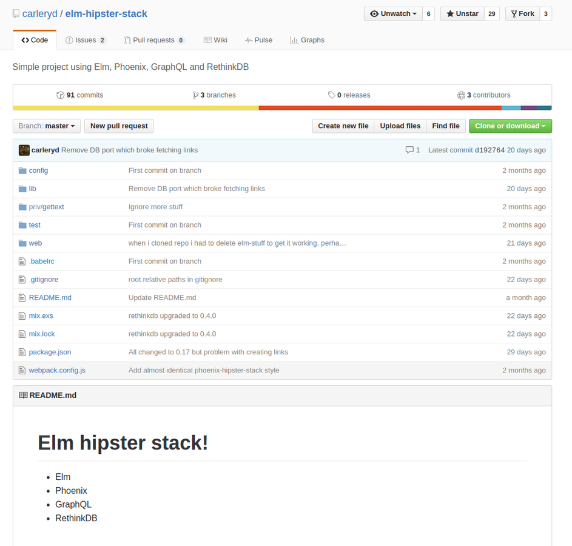Switch to the Code tab
This screenshot has height=546, width=572.
coord(35,40)
